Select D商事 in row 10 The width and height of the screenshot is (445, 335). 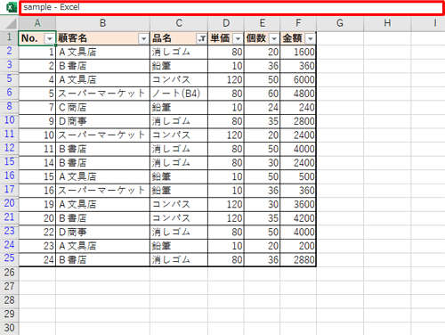(102, 121)
